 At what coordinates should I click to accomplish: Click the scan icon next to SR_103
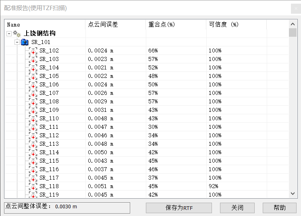[x=33, y=59]
